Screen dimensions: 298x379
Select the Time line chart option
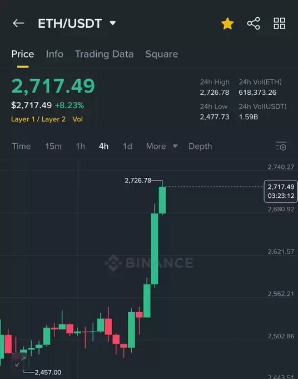pos(21,146)
